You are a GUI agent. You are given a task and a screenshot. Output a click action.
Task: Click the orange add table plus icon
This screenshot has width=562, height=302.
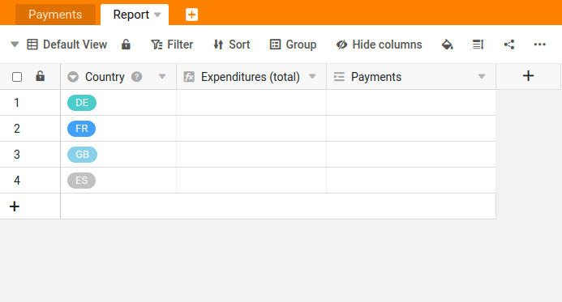191,15
